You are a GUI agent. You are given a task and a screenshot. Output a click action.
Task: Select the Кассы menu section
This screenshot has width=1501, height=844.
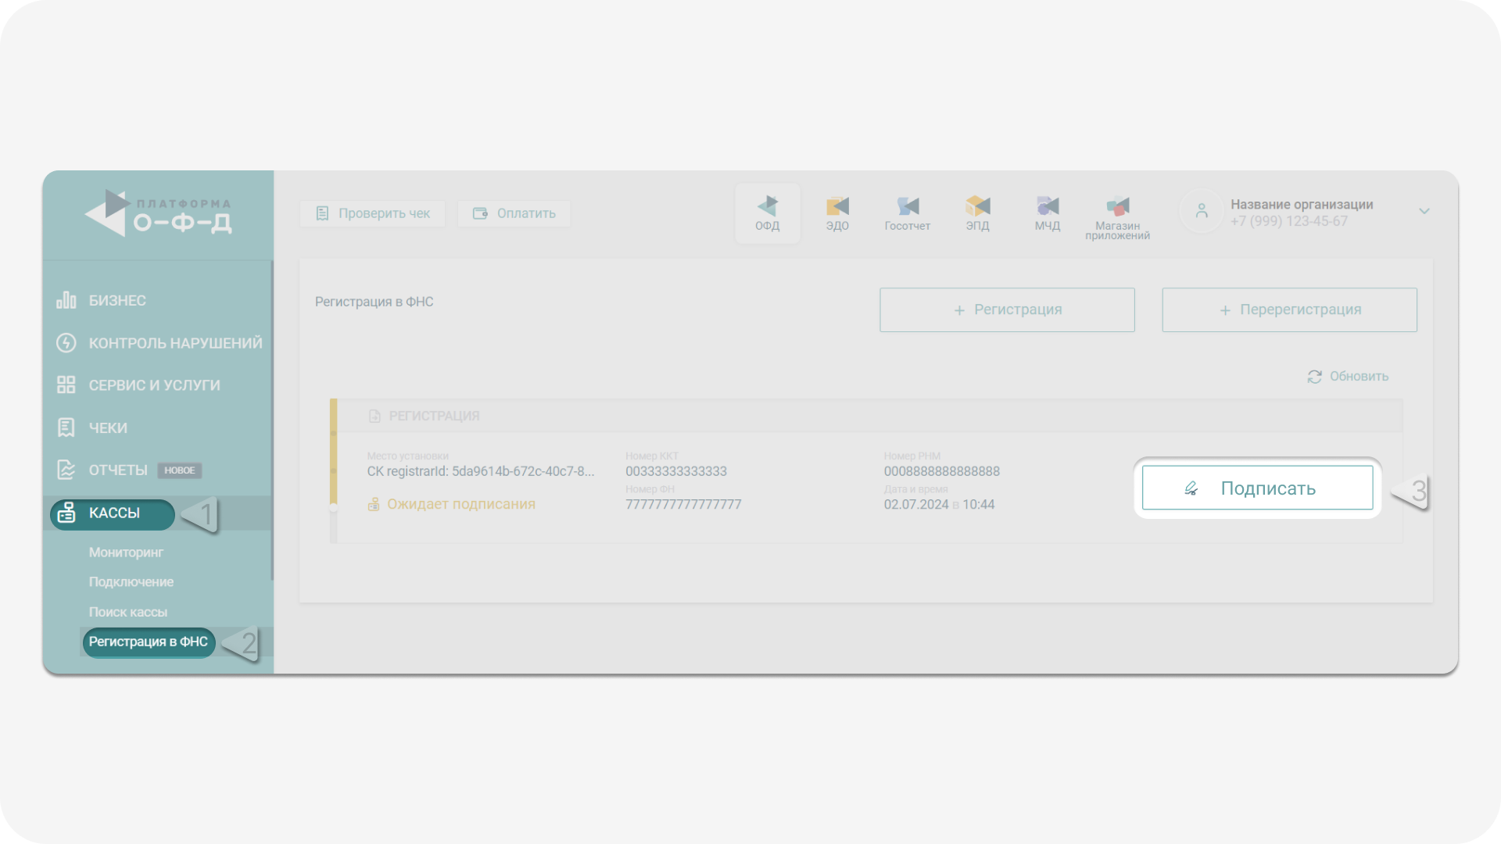pyautogui.click(x=114, y=513)
